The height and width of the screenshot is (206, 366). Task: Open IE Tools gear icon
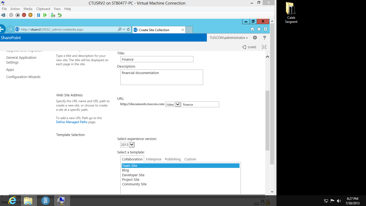pos(266,29)
